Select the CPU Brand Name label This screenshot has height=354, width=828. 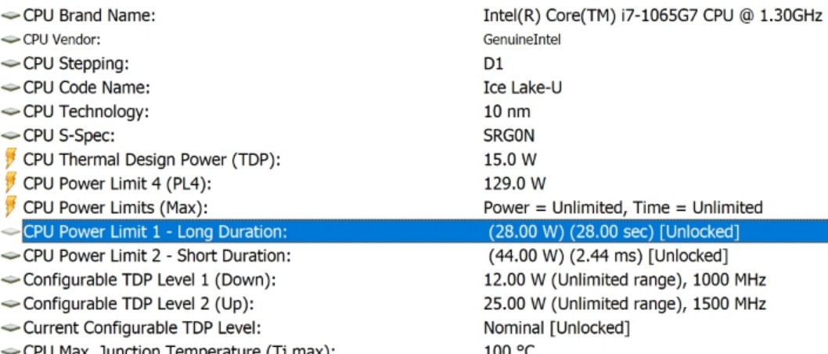(x=89, y=16)
